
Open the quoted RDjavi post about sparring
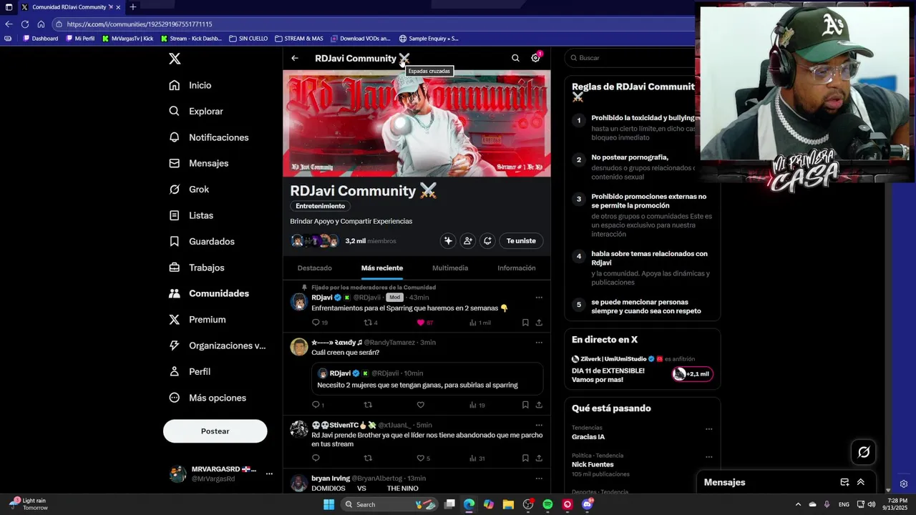[427, 379]
